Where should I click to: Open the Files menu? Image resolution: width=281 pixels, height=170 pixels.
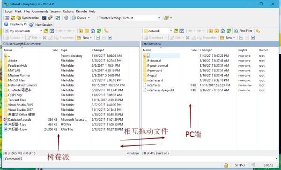(x=27, y=11)
